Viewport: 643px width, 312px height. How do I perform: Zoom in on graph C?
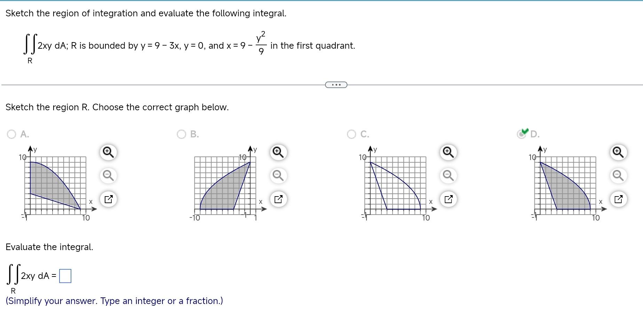point(448,152)
